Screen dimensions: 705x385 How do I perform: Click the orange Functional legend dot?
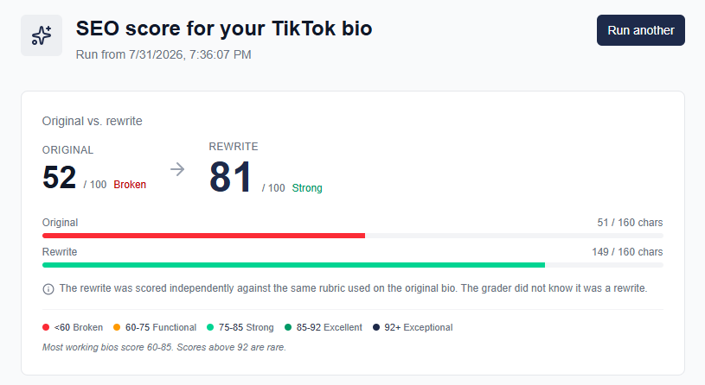pos(117,327)
